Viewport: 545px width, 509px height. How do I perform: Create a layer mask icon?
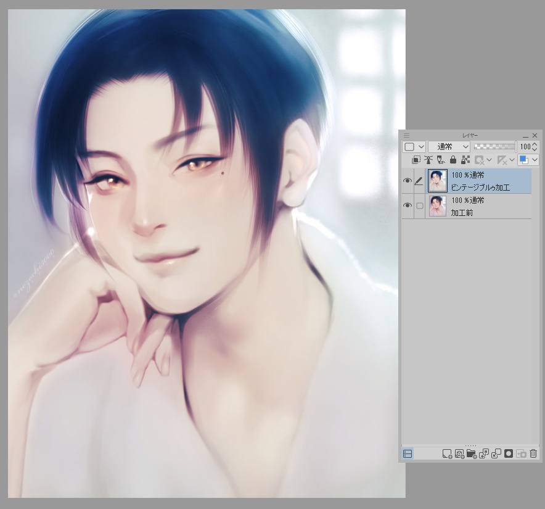pos(509,453)
